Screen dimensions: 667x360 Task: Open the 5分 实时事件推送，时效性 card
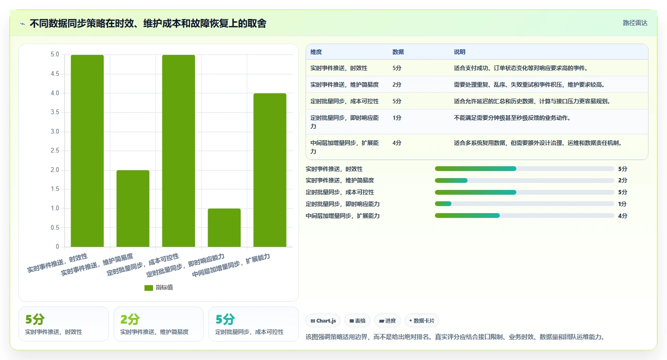click(63, 324)
